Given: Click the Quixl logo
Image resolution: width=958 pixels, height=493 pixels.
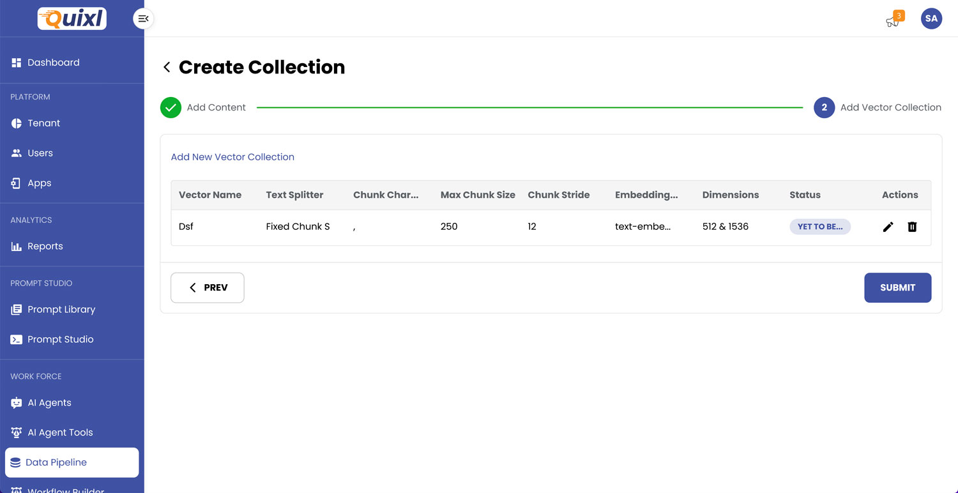Looking at the screenshot, I should [x=72, y=19].
